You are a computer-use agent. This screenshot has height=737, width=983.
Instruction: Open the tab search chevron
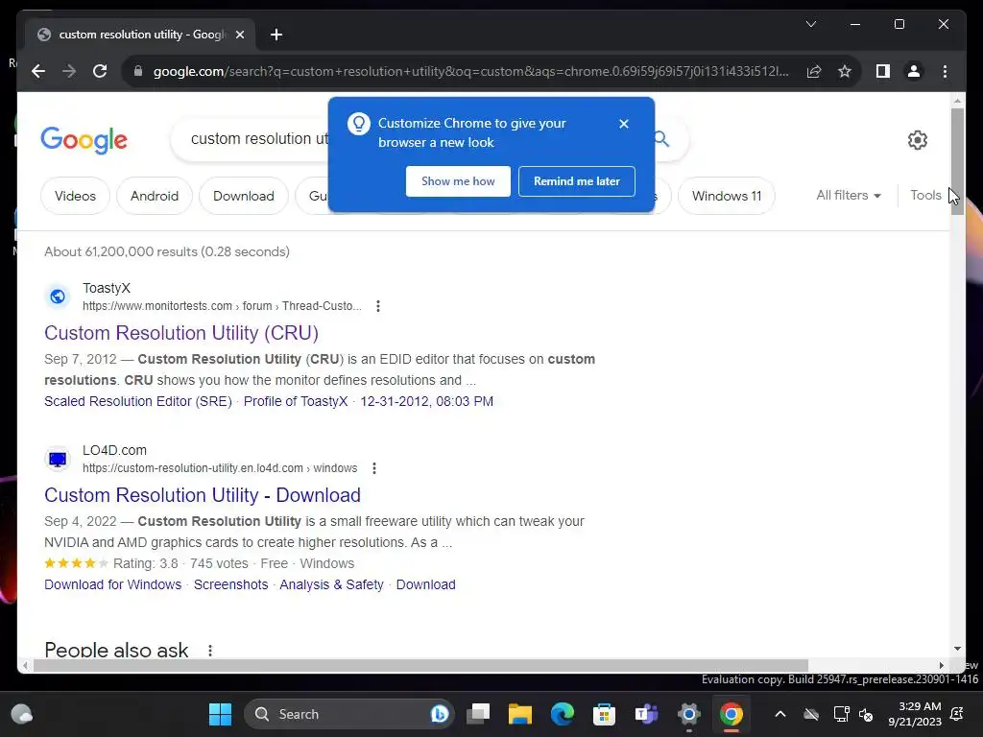click(x=810, y=24)
